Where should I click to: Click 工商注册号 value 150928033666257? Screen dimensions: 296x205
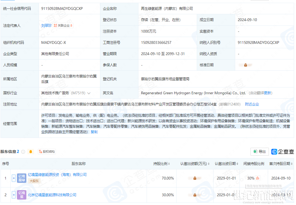[x=156, y=43]
